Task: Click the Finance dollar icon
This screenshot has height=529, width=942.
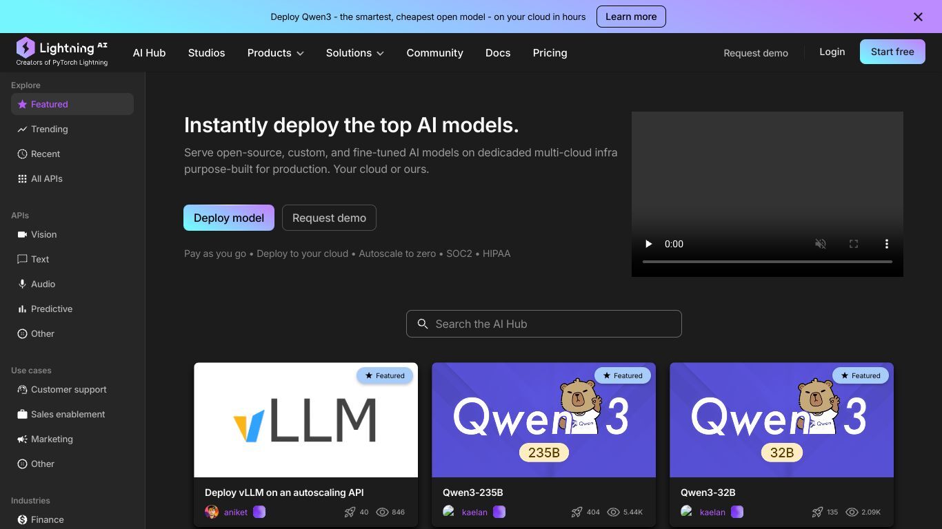Action: (x=22, y=520)
